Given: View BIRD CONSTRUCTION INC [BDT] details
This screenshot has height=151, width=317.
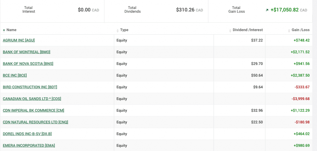Looking at the screenshot, I should tap(30, 87).
